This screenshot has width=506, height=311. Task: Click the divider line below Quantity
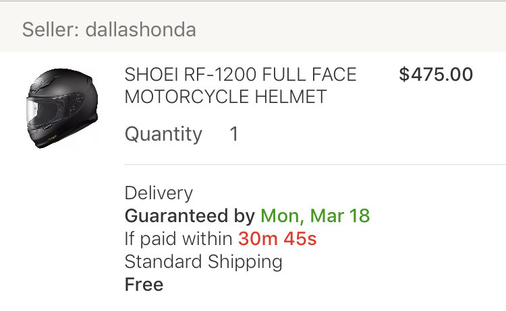click(x=315, y=164)
